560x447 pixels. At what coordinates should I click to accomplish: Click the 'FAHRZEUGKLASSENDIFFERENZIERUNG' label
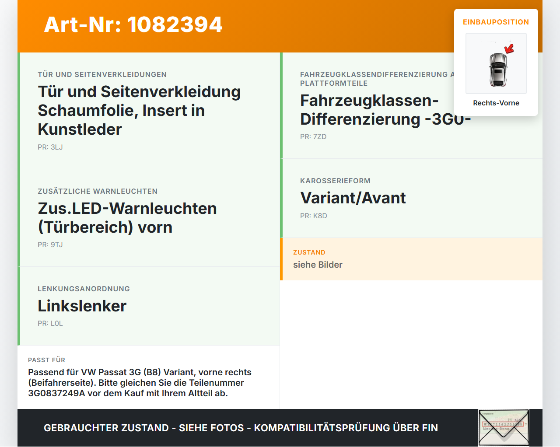(377, 79)
